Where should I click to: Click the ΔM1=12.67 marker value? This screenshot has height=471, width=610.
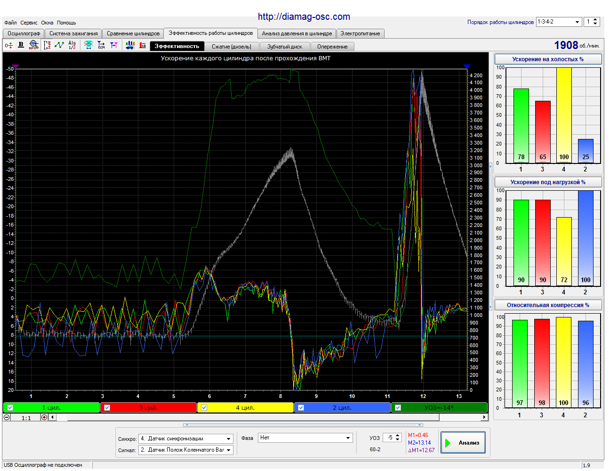[x=421, y=450]
